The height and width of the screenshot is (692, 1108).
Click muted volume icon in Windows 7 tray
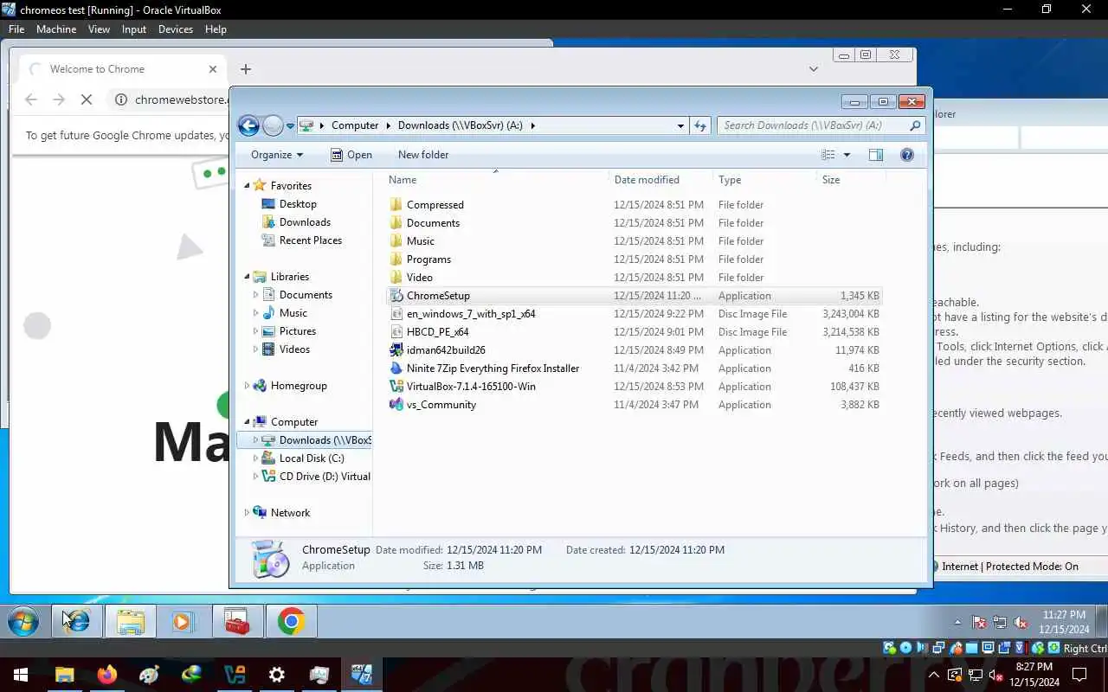(1021, 623)
